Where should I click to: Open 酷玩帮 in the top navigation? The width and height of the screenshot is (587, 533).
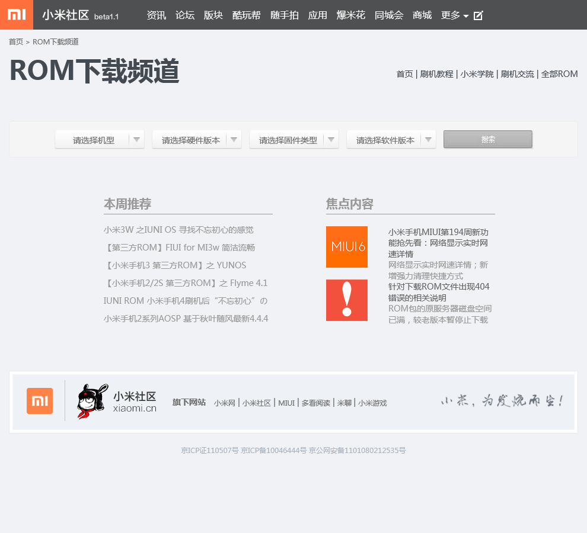246,15
